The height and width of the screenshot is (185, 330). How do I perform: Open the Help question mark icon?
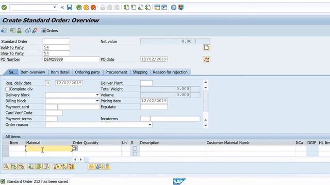tap(173, 8)
